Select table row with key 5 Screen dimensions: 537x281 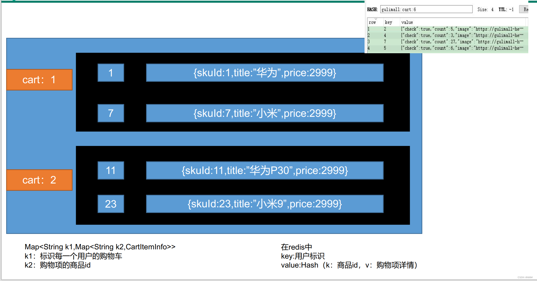[x=448, y=48]
